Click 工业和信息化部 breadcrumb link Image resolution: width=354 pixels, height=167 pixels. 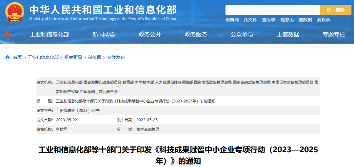click(43, 57)
